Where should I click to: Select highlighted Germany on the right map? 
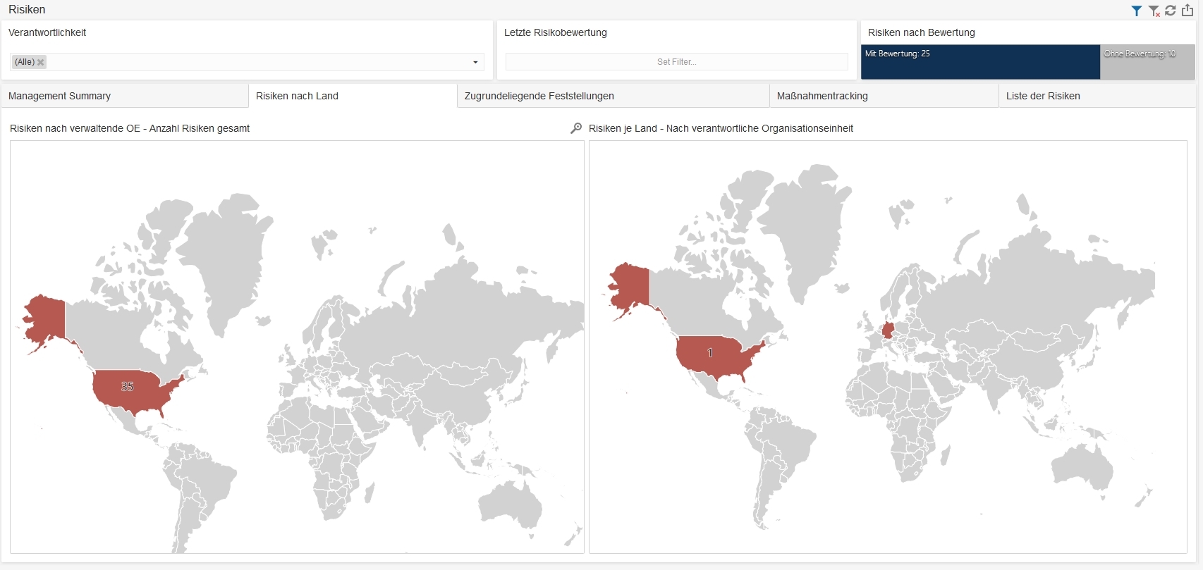tap(888, 330)
